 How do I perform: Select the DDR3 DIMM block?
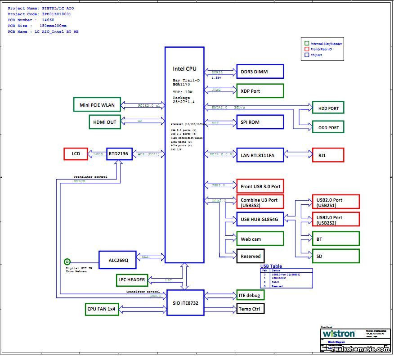coord(260,72)
